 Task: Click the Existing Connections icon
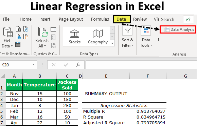[26, 37]
